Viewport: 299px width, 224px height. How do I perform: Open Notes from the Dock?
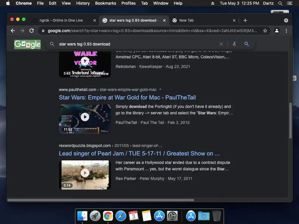coord(147,216)
